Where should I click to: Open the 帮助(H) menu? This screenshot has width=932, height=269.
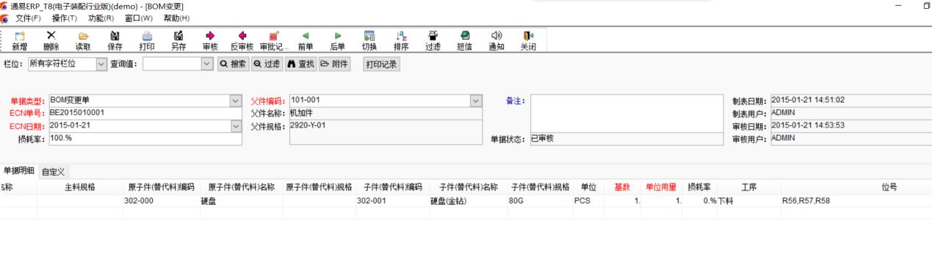coord(176,18)
